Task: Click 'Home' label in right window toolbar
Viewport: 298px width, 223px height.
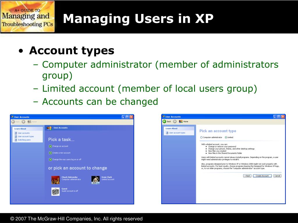Action: [x=186, y=122]
